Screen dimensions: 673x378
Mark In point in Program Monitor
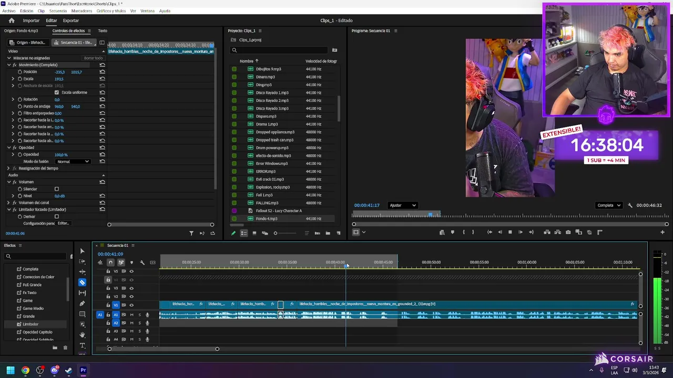tap(463, 232)
